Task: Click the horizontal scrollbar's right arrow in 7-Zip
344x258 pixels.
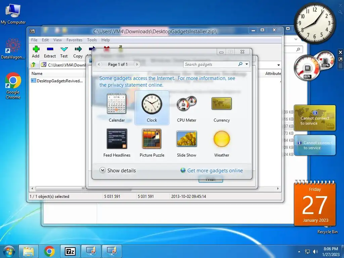Action: (278, 188)
